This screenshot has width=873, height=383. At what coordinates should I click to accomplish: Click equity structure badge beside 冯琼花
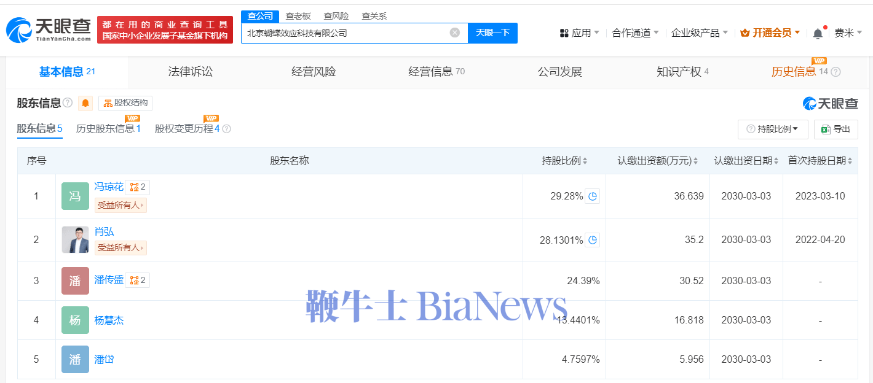point(138,187)
